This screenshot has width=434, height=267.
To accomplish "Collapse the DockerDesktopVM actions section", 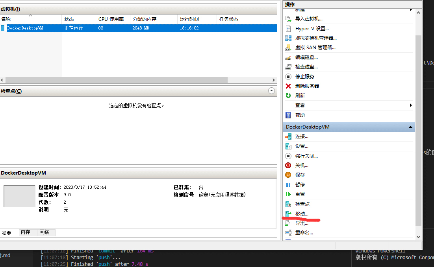I will tap(410, 127).
